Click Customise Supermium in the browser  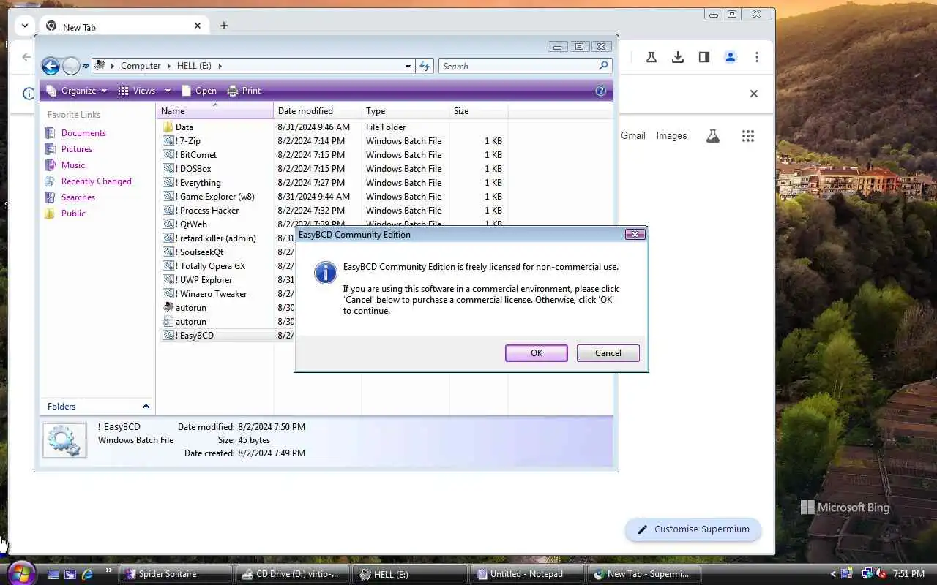(693, 529)
